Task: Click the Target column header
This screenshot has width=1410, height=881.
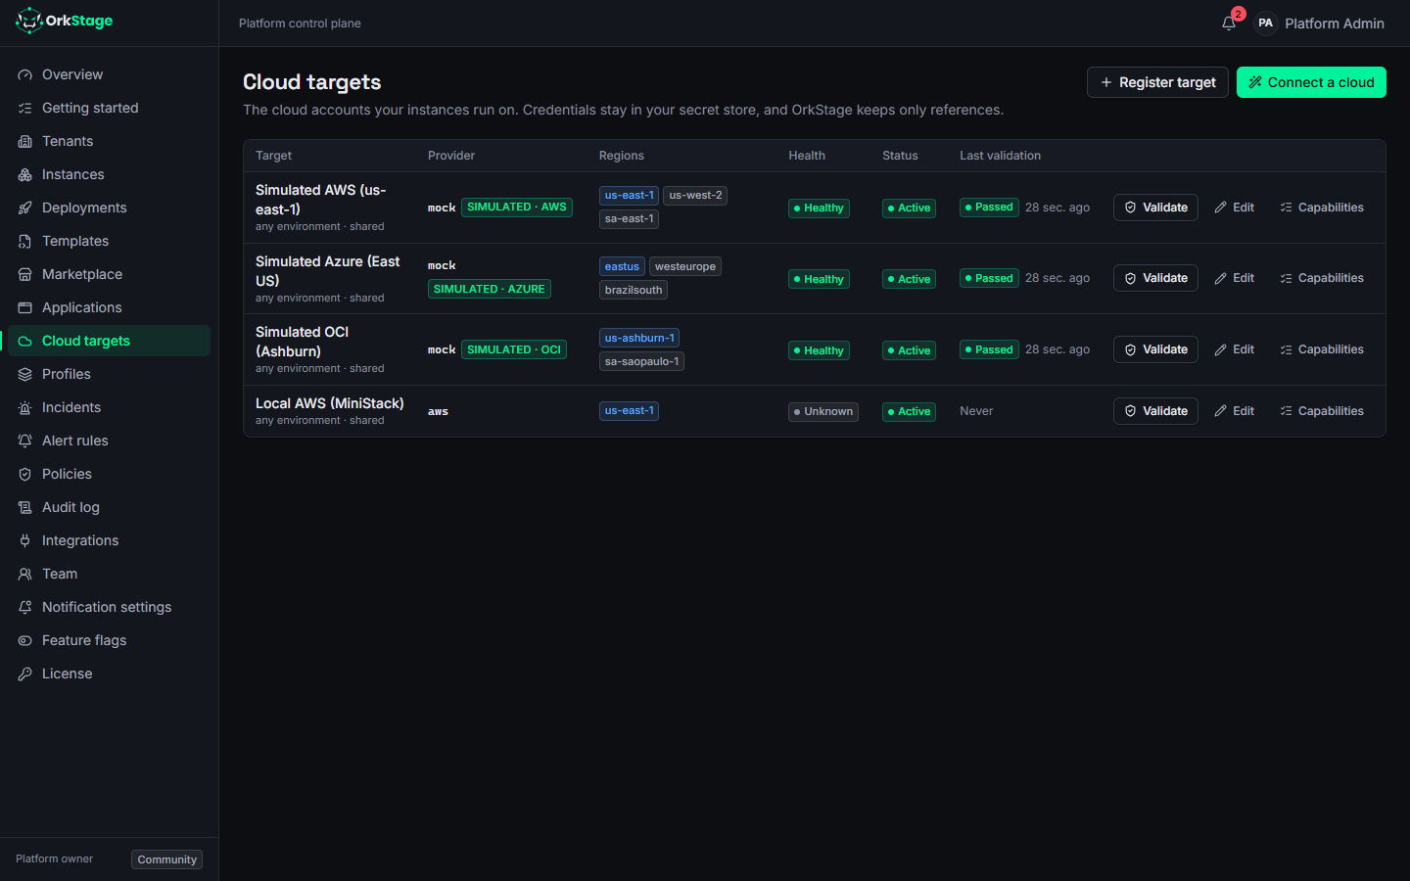Action: pyautogui.click(x=273, y=156)
